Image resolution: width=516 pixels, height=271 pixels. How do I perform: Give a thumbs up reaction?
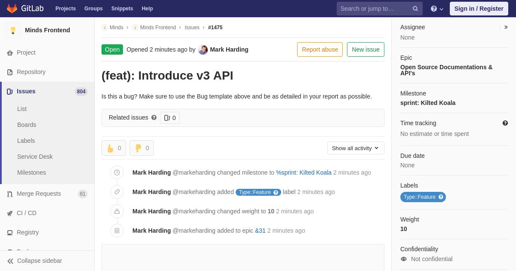[x=114, y=148]
